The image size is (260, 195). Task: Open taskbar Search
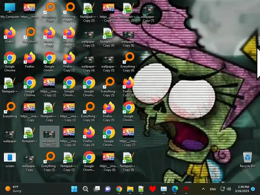pyautogui.click(x=85, y=189)
